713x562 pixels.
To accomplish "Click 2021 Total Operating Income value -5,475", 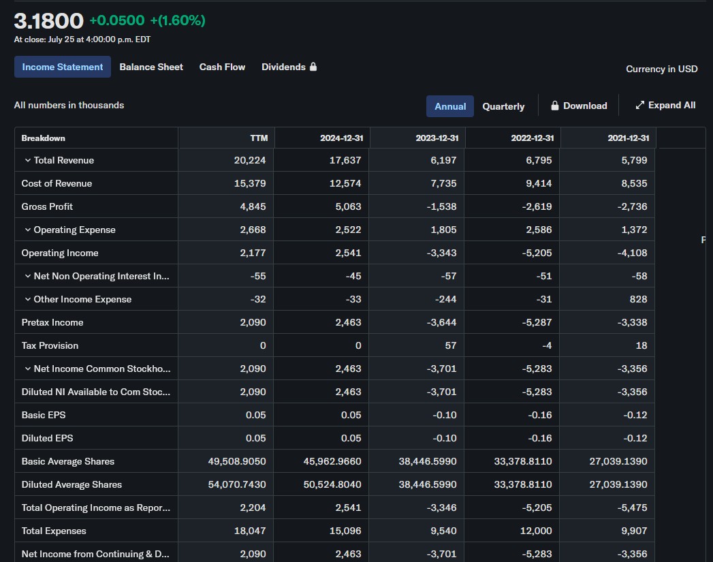I will (632, 508).
